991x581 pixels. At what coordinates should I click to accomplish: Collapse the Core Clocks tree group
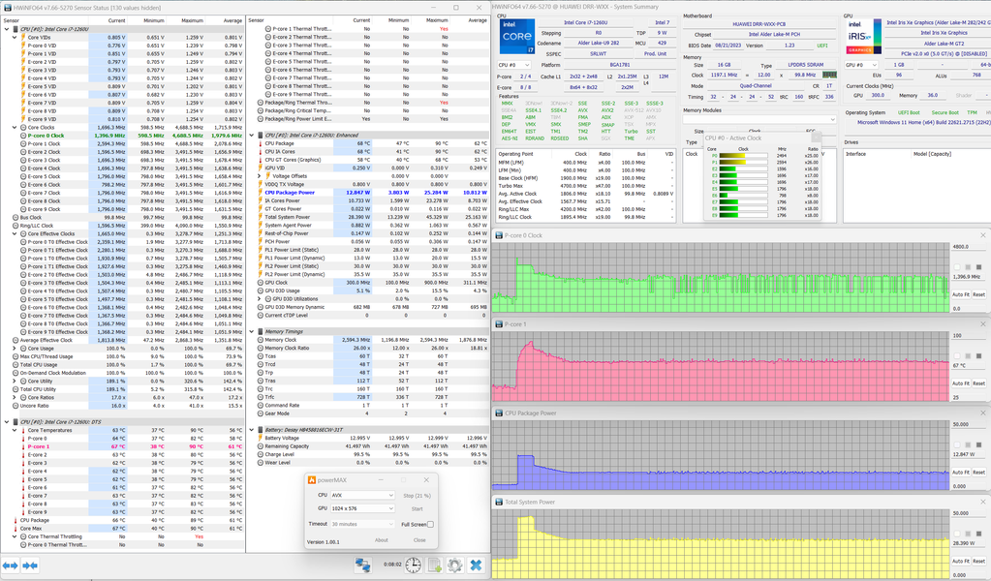[15, 128]
